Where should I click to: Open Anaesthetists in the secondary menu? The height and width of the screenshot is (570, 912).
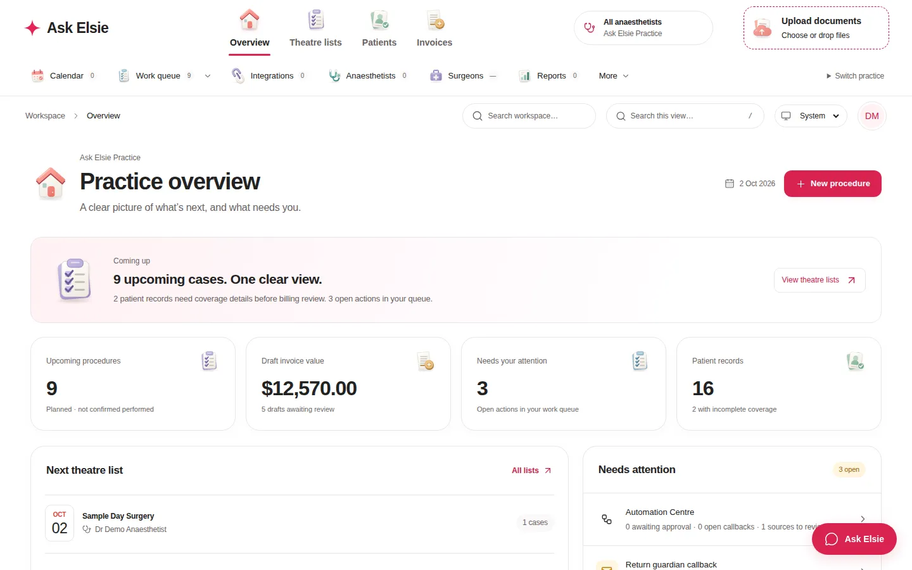pyautogui.click(x=368, y=76)
